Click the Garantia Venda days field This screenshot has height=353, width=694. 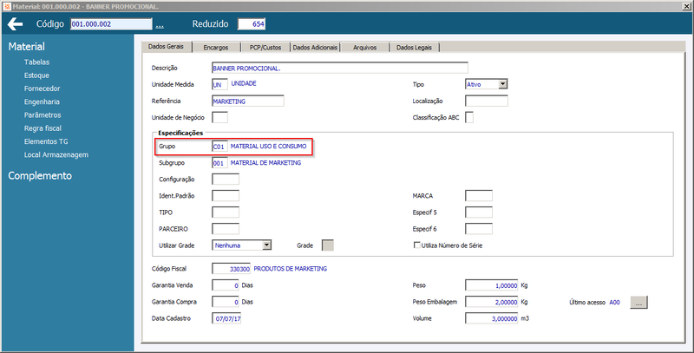[x=226, y=285]
